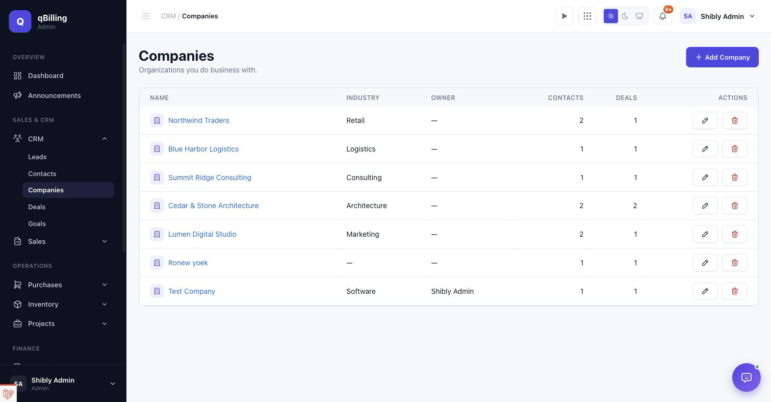
Task: Click the Add Company button
Action: click(722, 57)
